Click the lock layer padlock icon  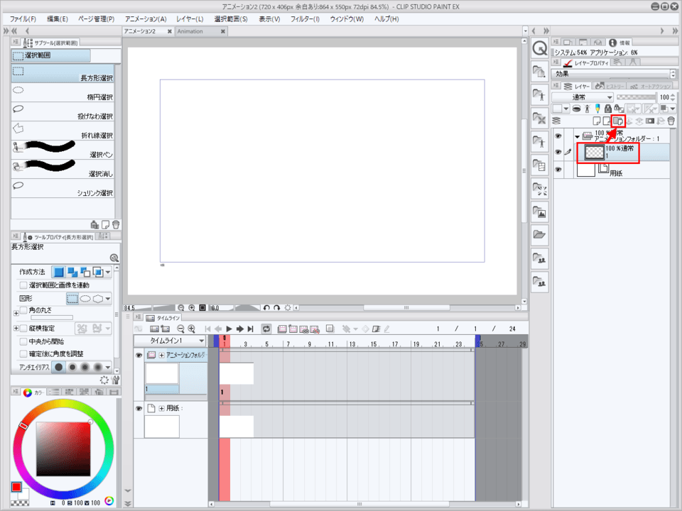point(608,108)
